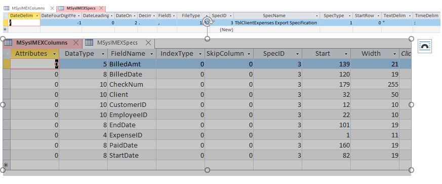Viewport: 442px width, 184px height.
Task: Click the rotation handle above the image
Action: click(208, 22)
